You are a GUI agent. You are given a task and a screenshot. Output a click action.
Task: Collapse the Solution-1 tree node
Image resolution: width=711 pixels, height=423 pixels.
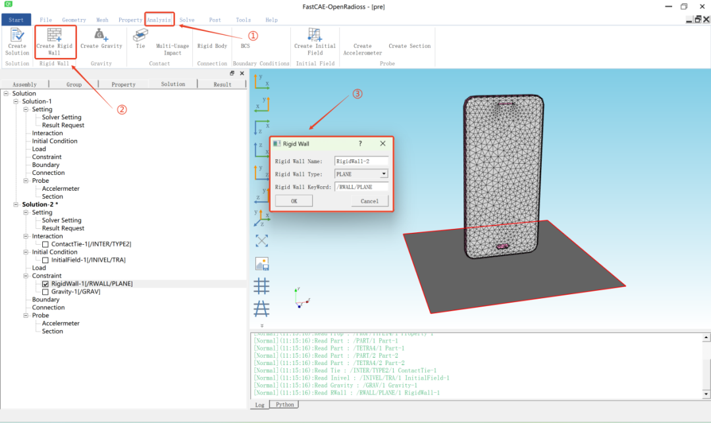point(16,101)
